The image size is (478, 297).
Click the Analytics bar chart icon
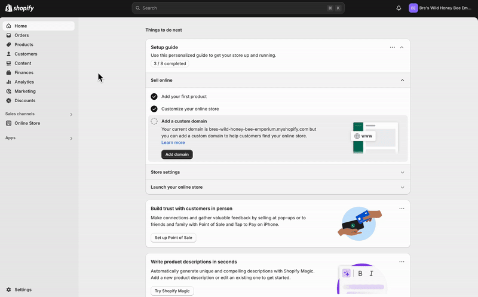tap(9, 82)
